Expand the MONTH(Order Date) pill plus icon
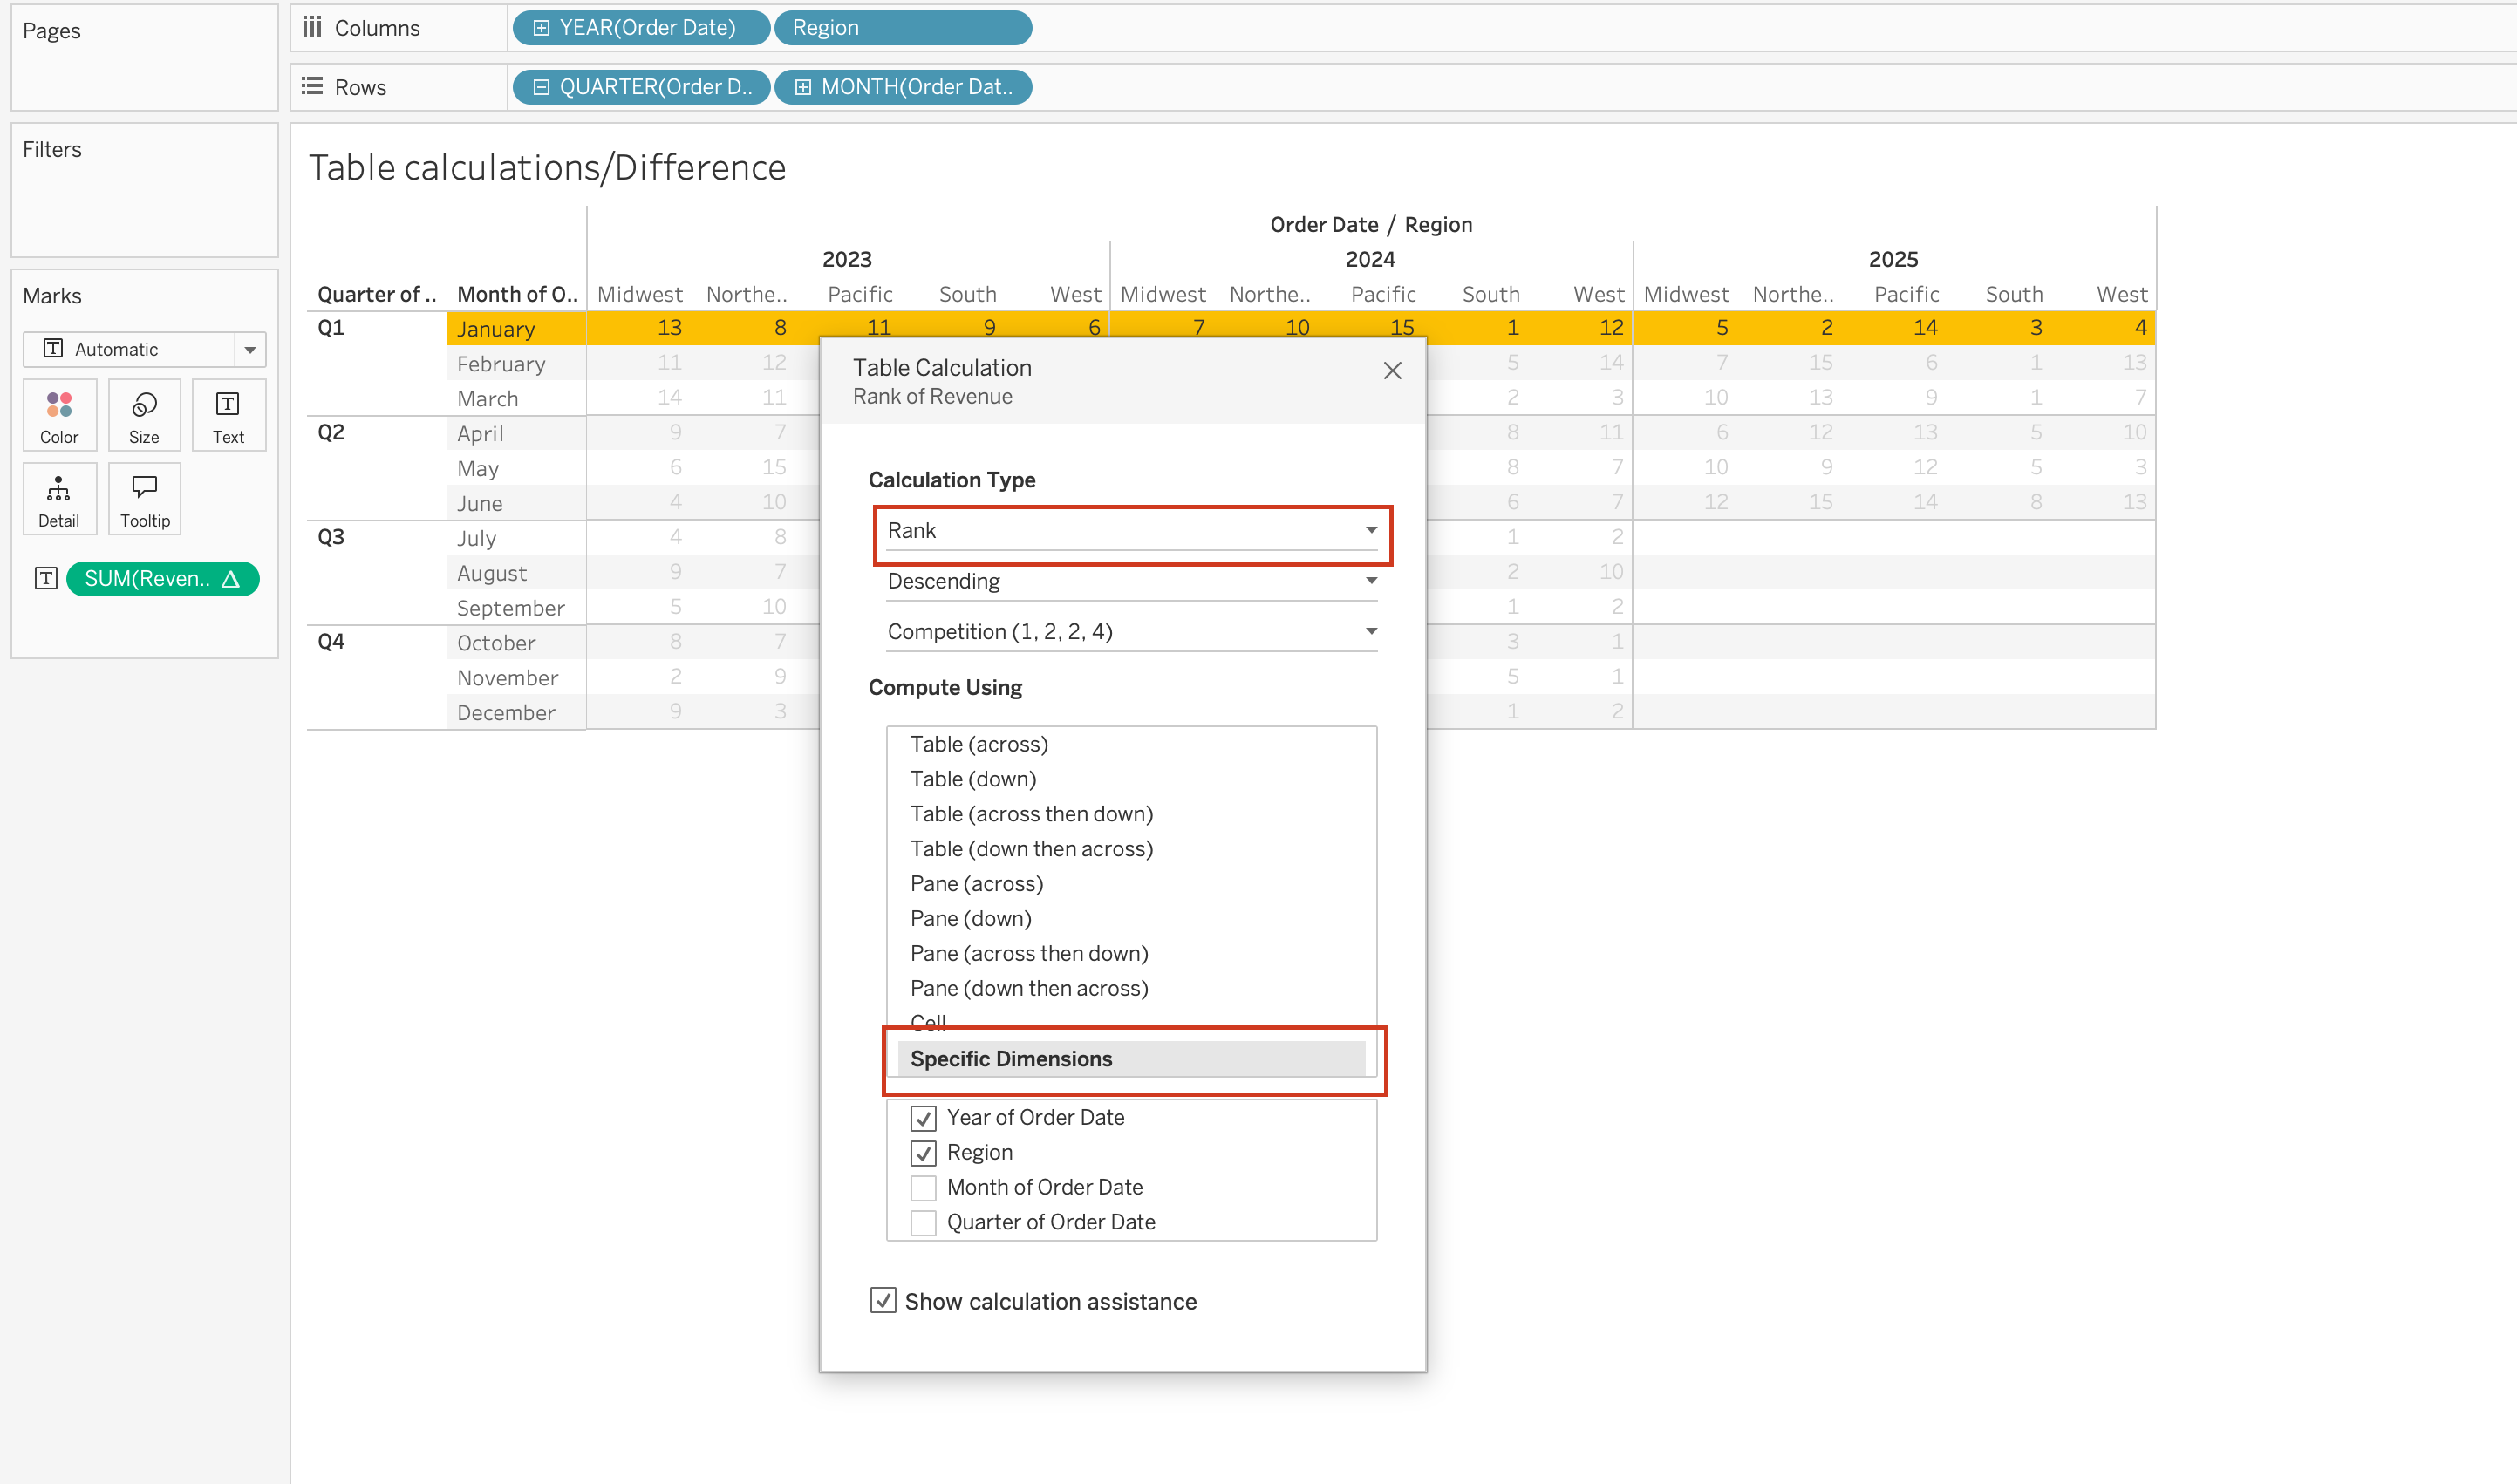Viewport: 2517px width, 1484px height. [802, 87]
